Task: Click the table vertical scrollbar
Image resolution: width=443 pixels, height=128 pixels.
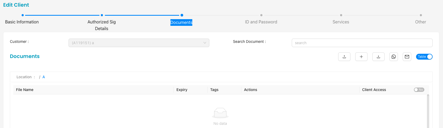Action: (428, 111)
